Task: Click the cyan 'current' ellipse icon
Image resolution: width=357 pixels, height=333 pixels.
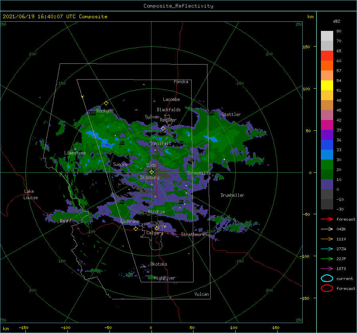Action: [x=327, y=278]
